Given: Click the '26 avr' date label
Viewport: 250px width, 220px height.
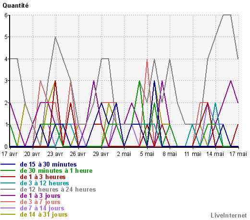Looking at the screenshot, I should (x=78, y=154).
